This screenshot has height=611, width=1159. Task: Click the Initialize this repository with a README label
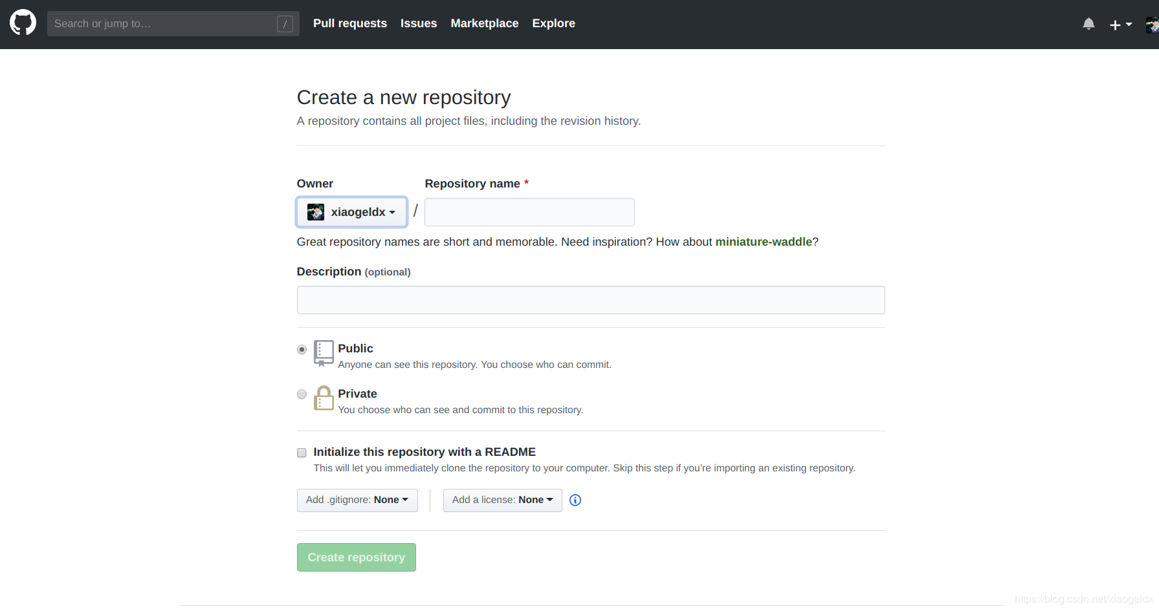point(425,452)
